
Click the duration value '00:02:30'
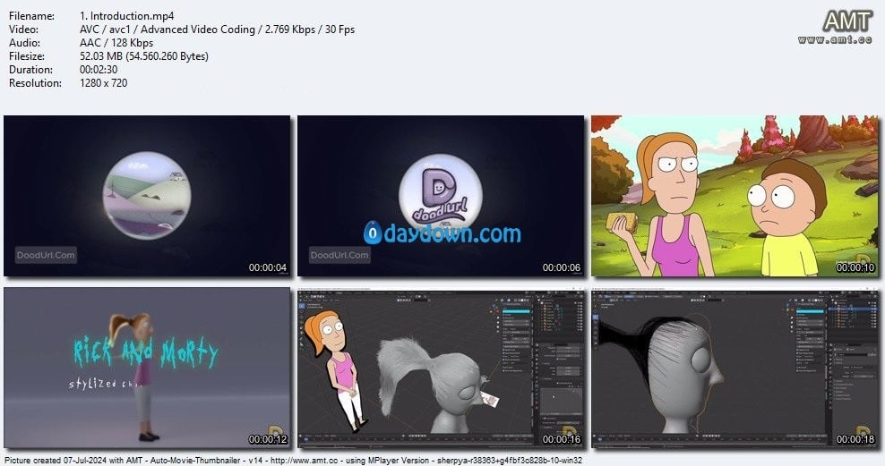coord(99,69)
